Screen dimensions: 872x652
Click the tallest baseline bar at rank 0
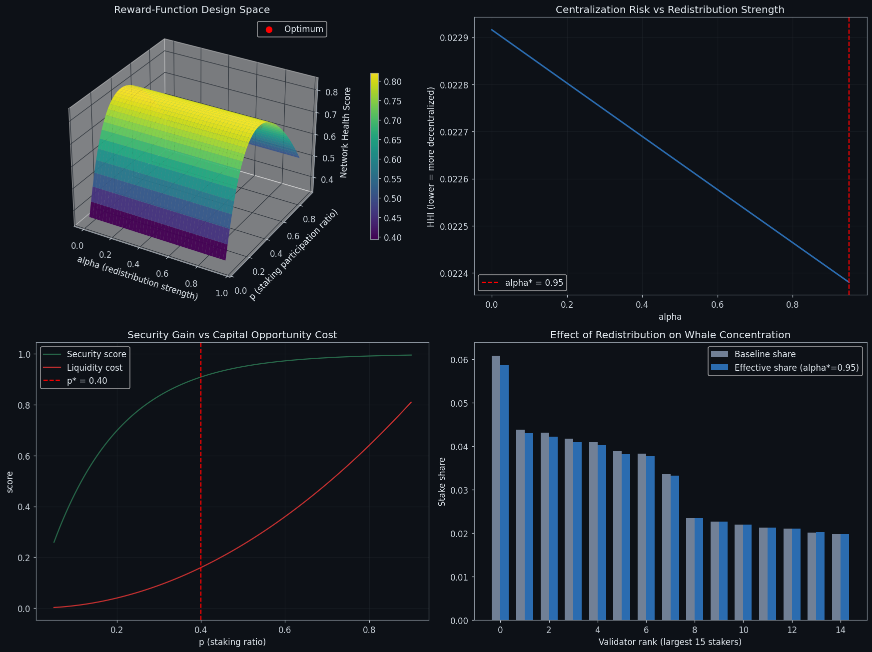click(x=496, y=488)
